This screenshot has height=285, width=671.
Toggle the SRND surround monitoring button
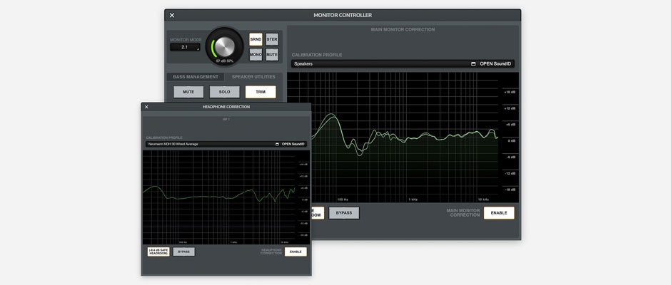pyautogui.click(x=256, y=39)
